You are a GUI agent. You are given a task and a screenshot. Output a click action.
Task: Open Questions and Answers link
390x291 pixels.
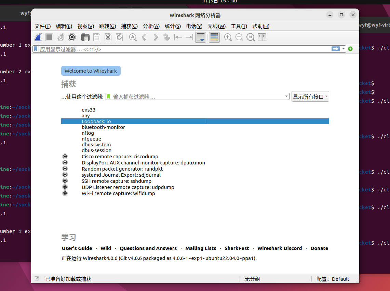[148, 248]
